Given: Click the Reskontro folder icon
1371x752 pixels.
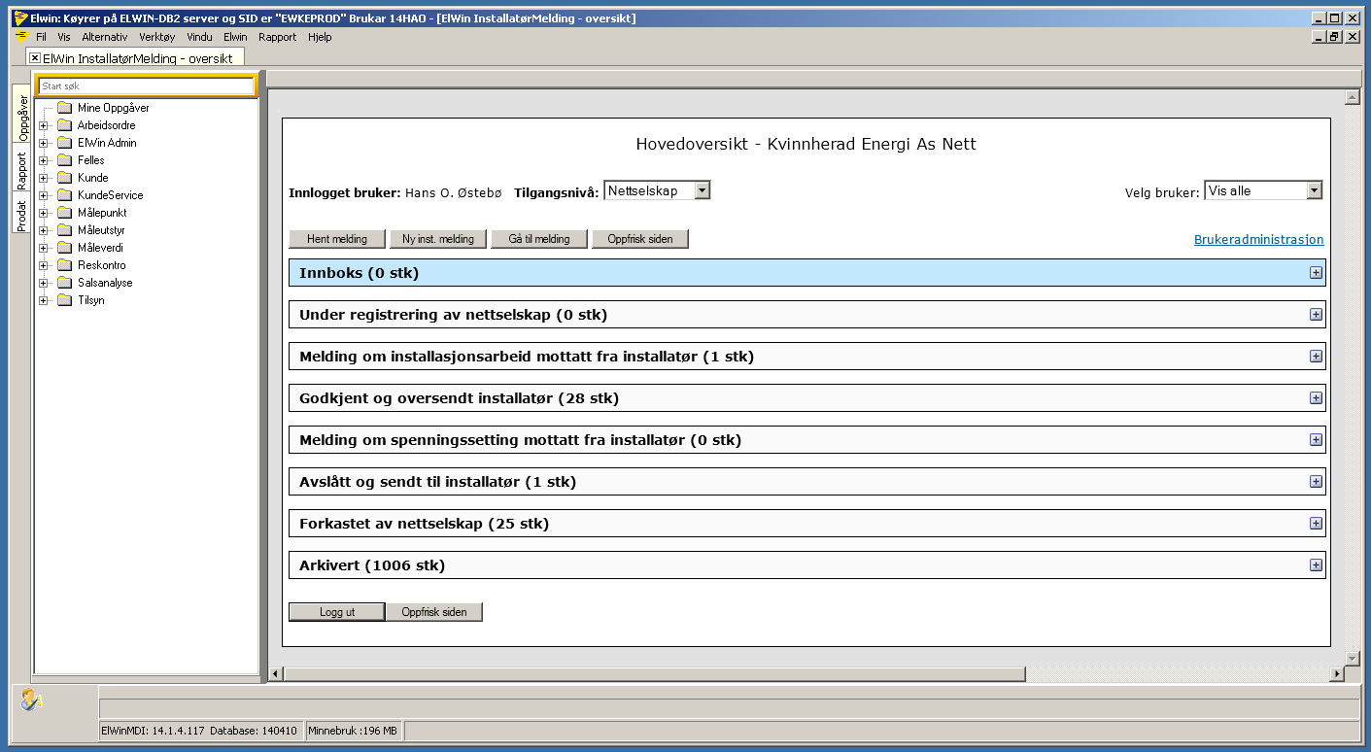Looking at the screenshot, I should pos(65,265).
